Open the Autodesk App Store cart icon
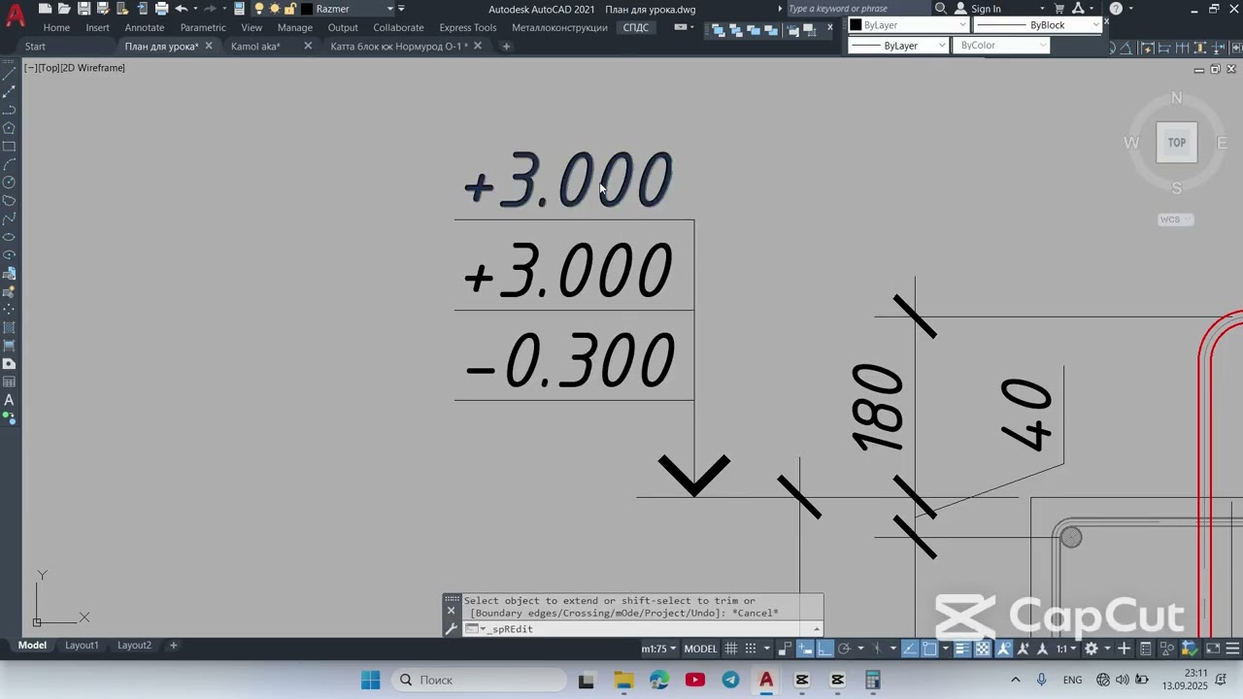 (x=1059, y=9)
